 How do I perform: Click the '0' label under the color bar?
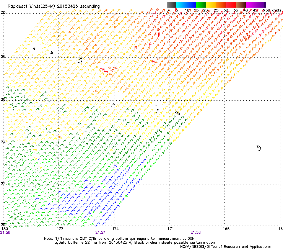pyautogui.click(x=168, y=10)
